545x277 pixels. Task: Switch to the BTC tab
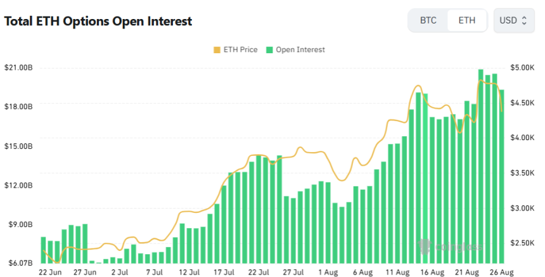428,20
